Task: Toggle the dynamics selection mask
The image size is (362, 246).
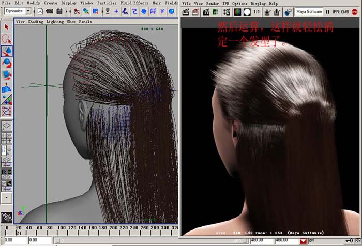Action: click(162, 11)
